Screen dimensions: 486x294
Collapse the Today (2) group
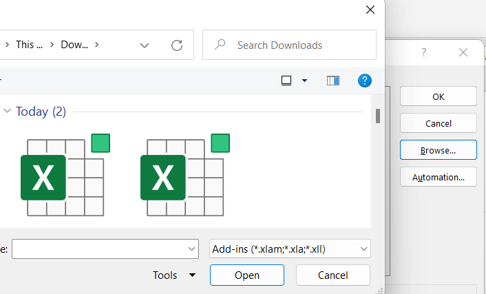click(x=7, y=112)
